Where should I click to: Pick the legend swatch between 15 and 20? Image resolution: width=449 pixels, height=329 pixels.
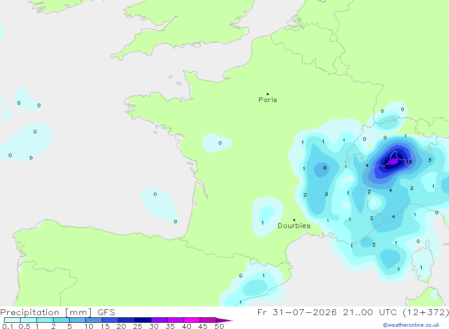110,320
